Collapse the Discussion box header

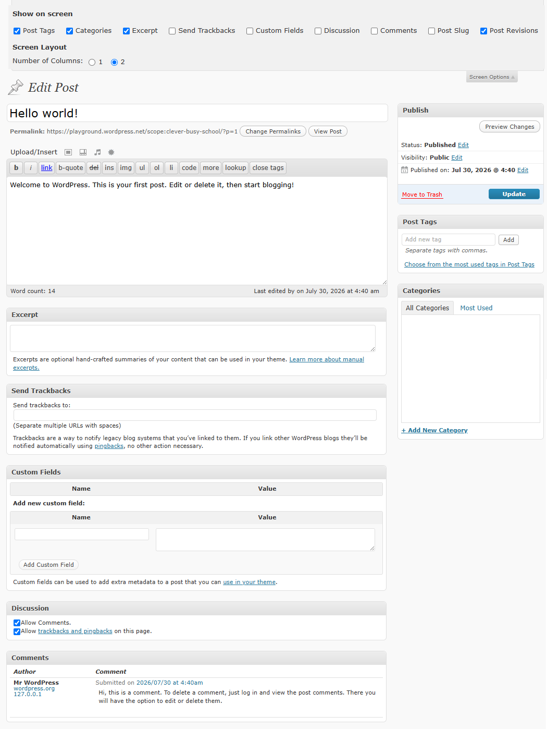[196, 608]
